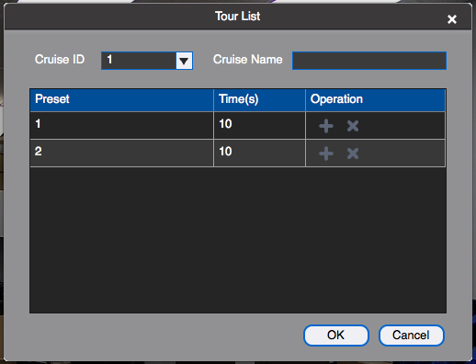Image resolution: width=476 pixels, height=364 pixels.
Task: Select preset cell in row 2
Action: click(121, 153)
